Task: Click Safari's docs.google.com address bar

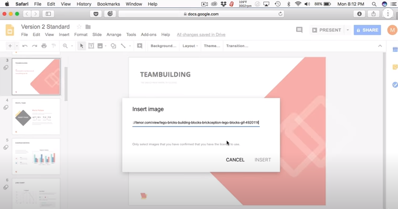Action: (x=201, y=14)
